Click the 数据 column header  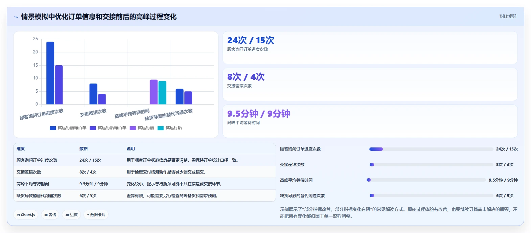pos(84,149)
